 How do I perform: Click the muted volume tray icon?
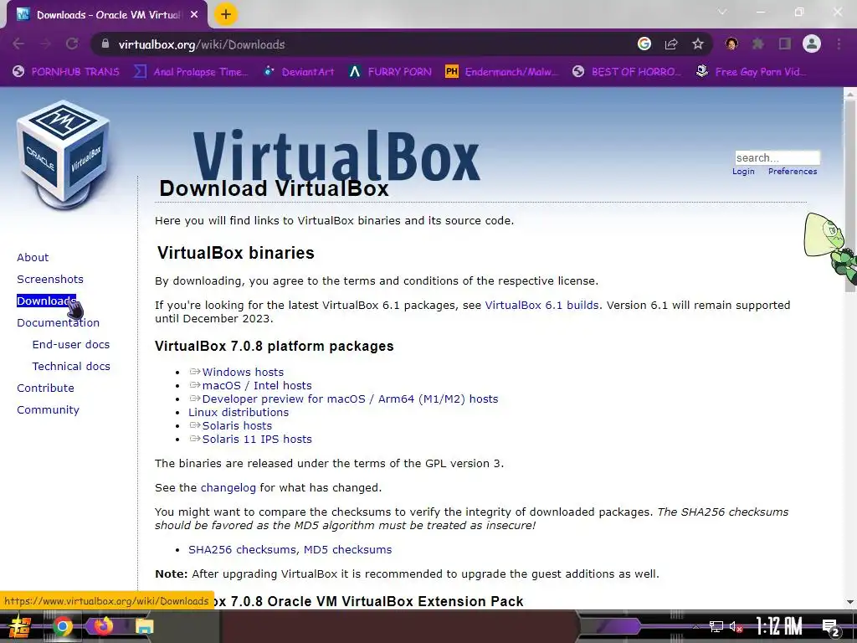pos(736,626)
